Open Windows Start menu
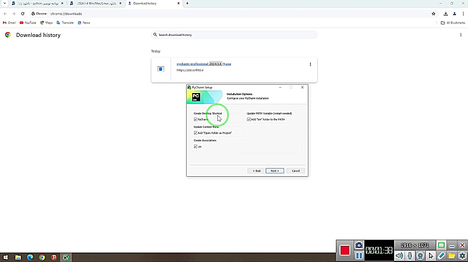This screenshot has height=262, width=468. pyautogui.click(x=5, y=257)
